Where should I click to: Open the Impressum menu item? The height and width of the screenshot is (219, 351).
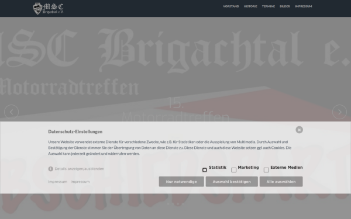click(303, 6)
